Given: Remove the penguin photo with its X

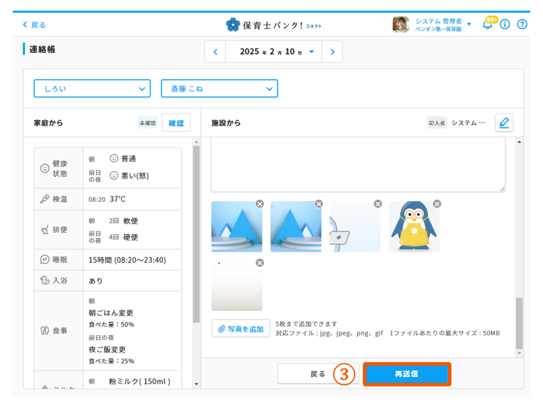Looking at the screenshot, I should click(437, 204).
